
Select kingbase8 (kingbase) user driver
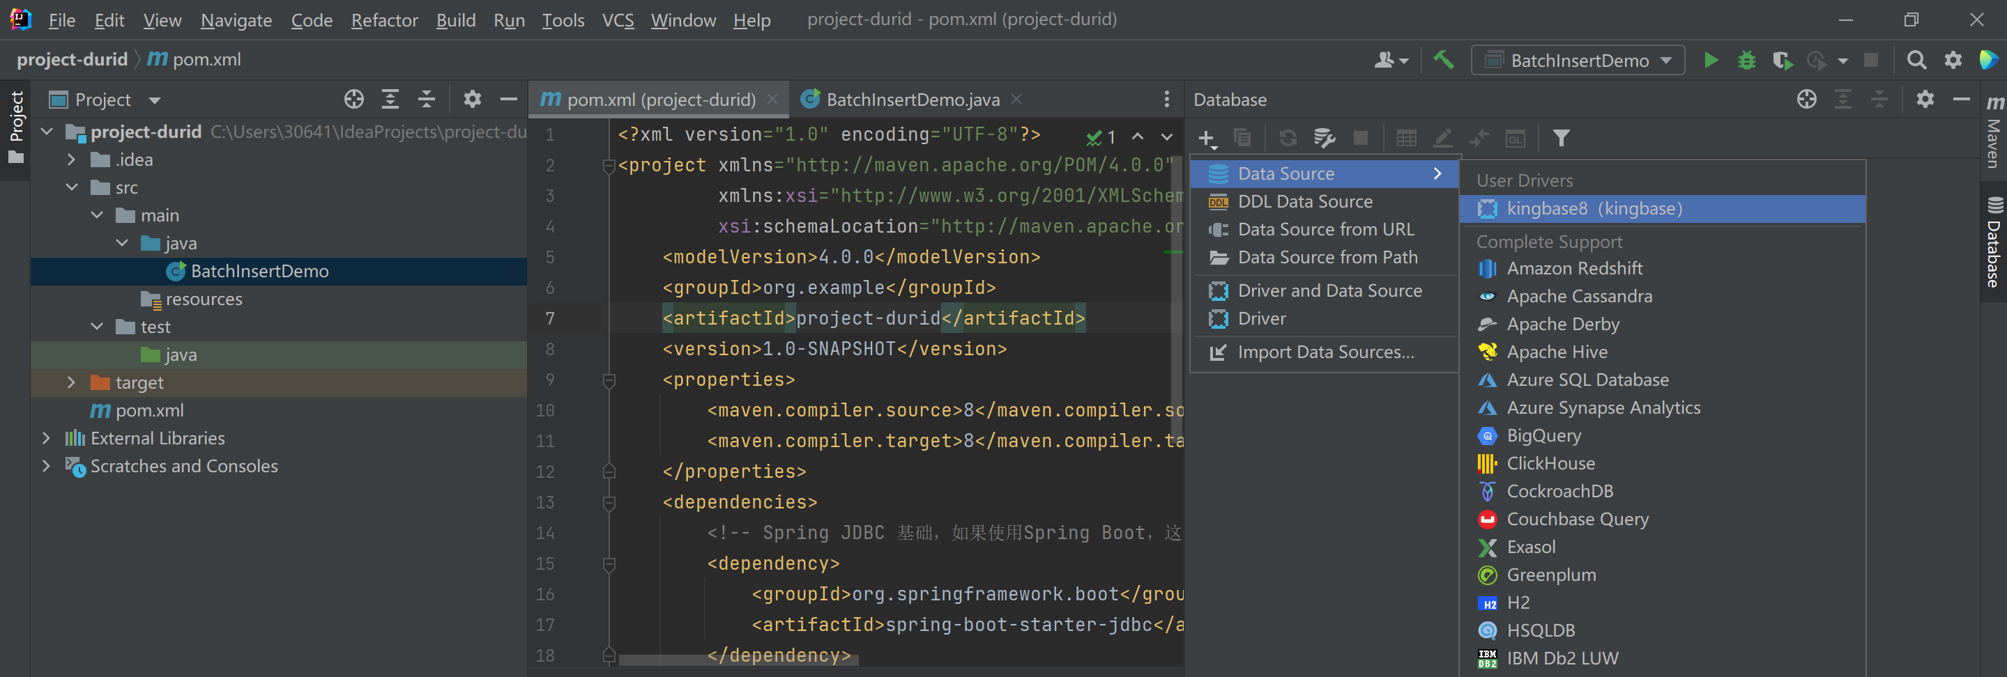point(1663,208)
